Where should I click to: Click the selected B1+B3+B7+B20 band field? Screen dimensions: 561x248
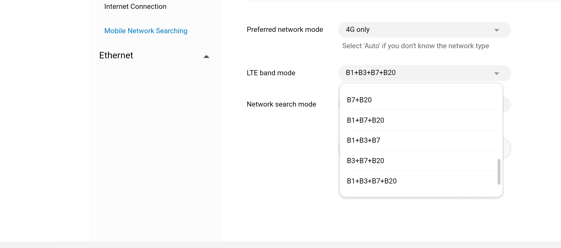(x=418, y=73)
